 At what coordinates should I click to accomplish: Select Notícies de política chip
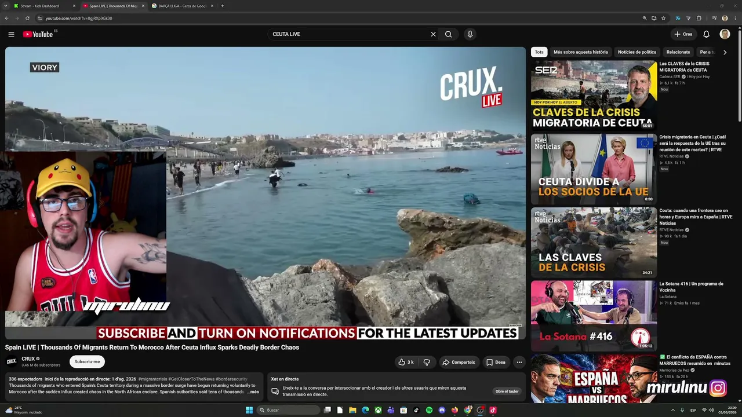coord(637,52)
